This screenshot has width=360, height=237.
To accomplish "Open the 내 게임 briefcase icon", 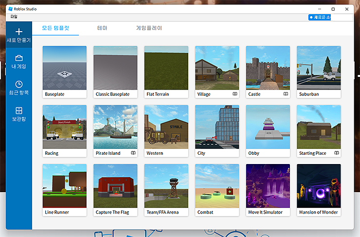I will [19, 58].
